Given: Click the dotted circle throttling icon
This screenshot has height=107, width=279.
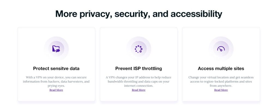Looking at the screenshot, I should 138,49.
